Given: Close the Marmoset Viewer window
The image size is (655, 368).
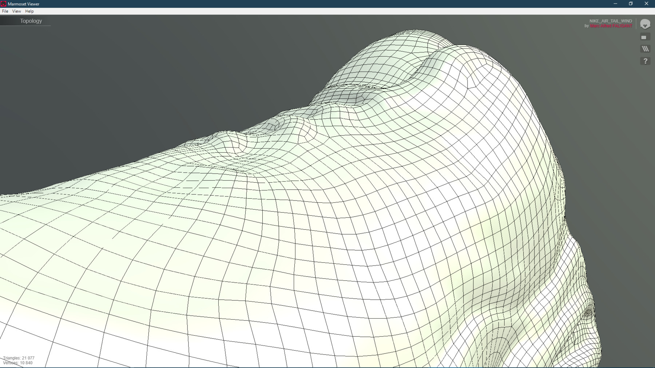Looking at the screenshot, I should [x=647, y=4].
